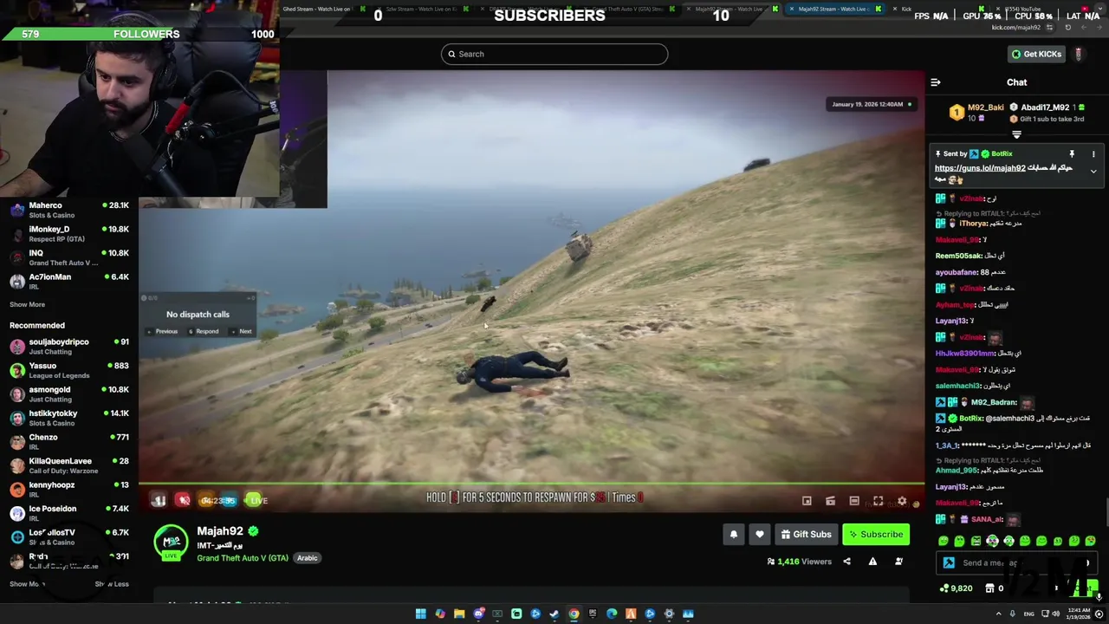The image size is (1109, 624).
Task: Open BotRix username in pinned message
Action: 1002,154
